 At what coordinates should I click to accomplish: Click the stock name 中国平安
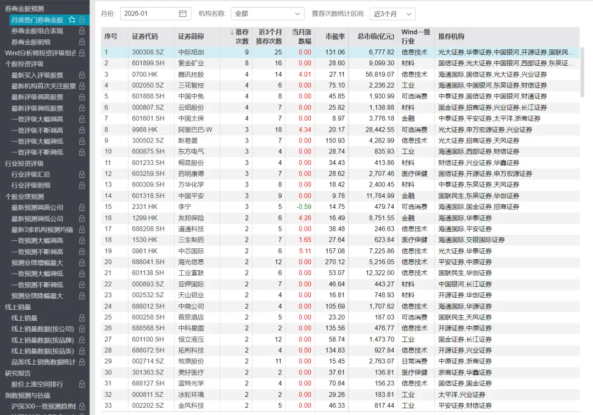(191, 196)
